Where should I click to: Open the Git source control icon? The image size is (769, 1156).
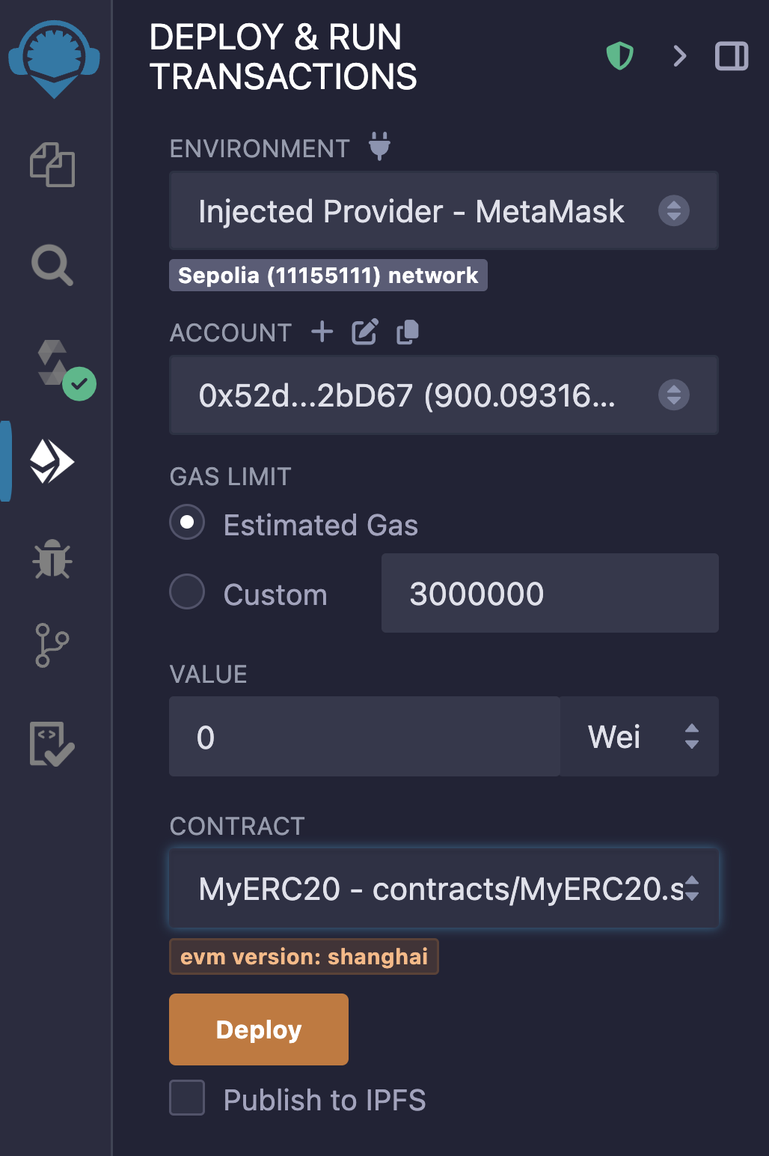tap(52, 645)
